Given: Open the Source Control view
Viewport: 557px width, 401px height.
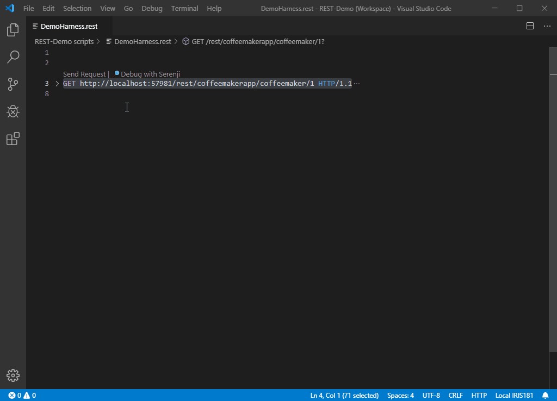Looking at the screenshot, I should click(x=13, y=84).
